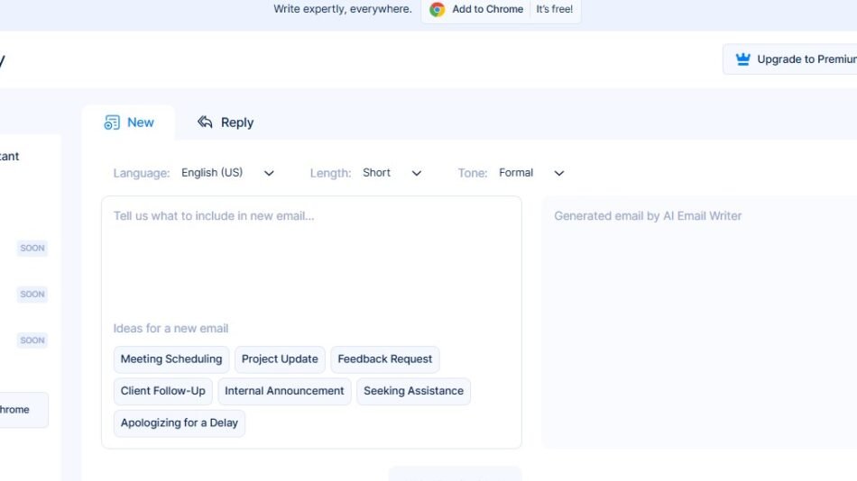
Task: Click the 'Length:' label
Action: point(331,173)
